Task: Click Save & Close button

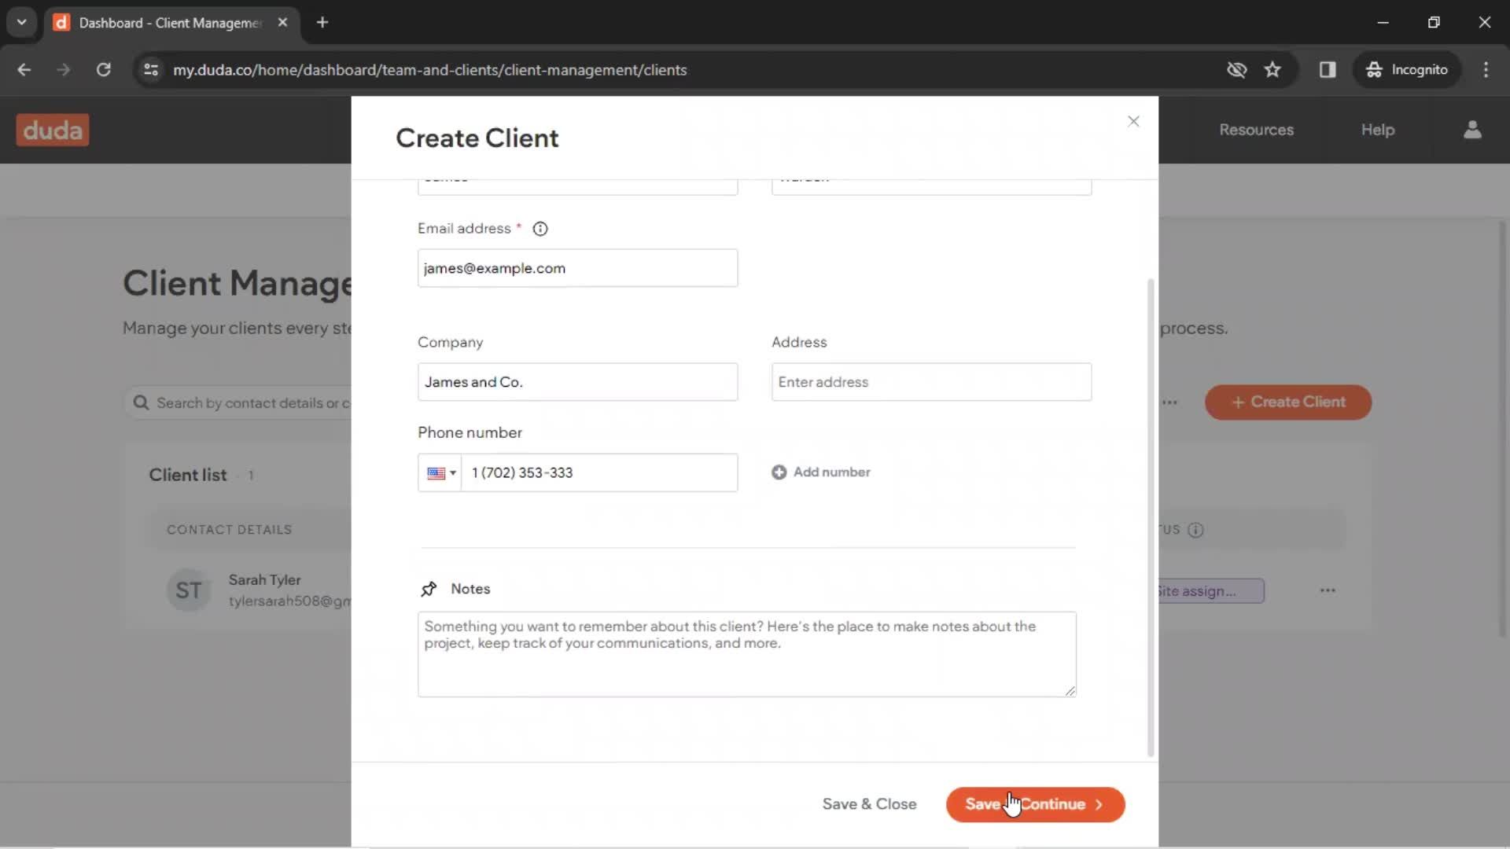Action: point(869,804)
